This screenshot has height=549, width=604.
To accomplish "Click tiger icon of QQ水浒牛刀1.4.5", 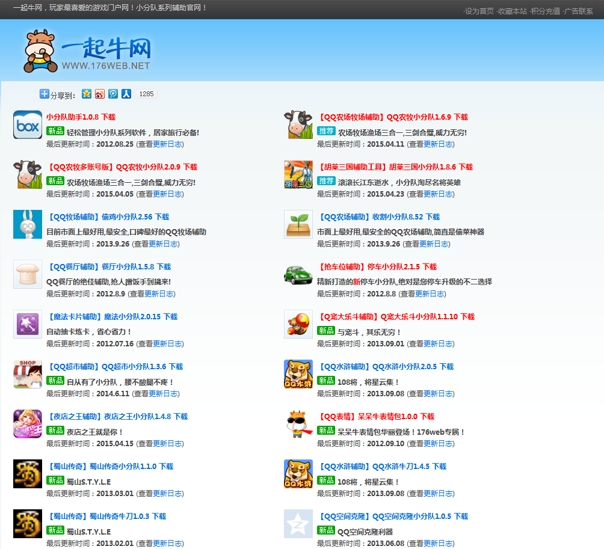I will [x=298, y=474].
